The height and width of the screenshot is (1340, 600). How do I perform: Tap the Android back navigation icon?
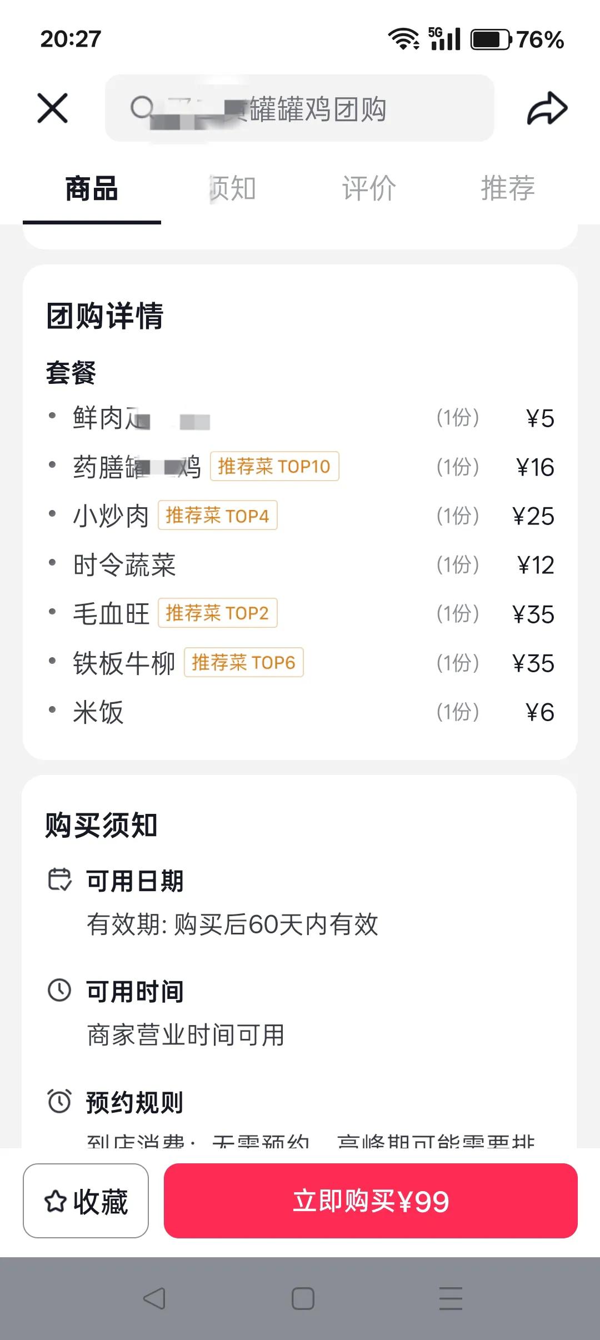(x=154, y=1299)
